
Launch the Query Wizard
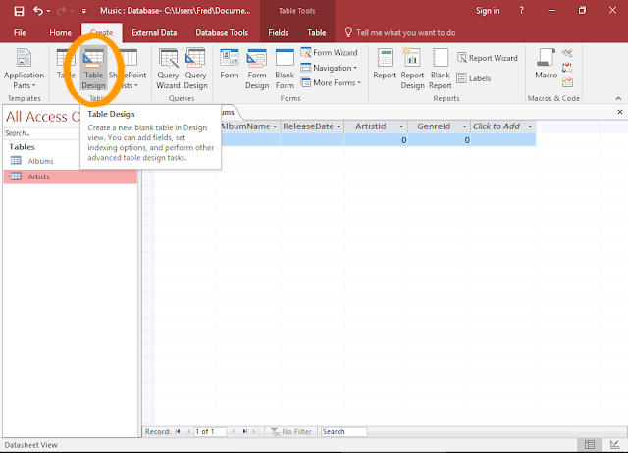click(x=168, y=69)
